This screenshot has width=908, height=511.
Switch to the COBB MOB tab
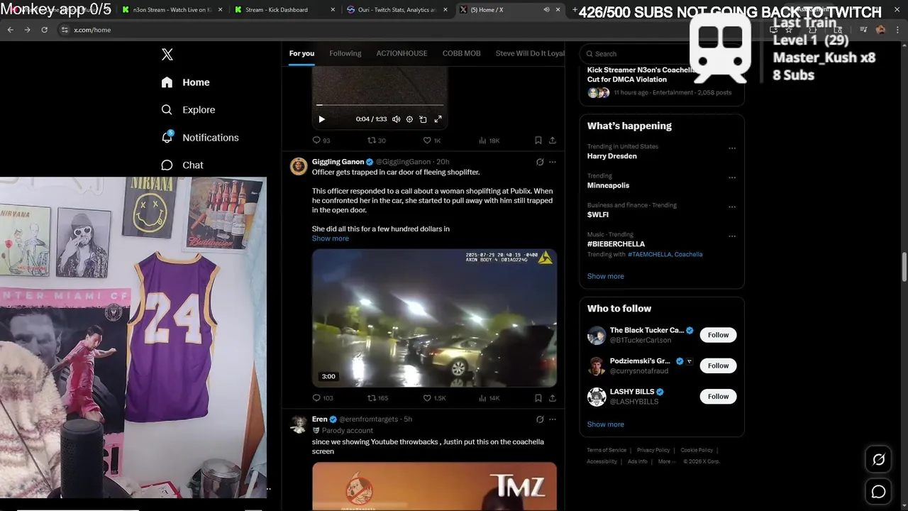(x=462, y=53)
